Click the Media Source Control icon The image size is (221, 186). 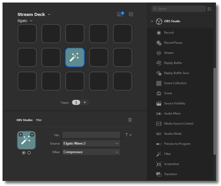coord(159,124)
